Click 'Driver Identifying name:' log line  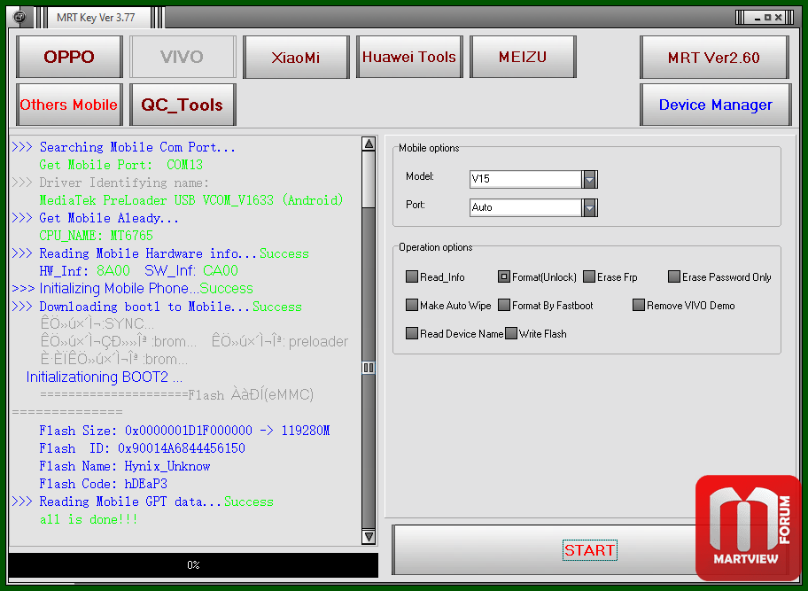(x=110, y=183)
